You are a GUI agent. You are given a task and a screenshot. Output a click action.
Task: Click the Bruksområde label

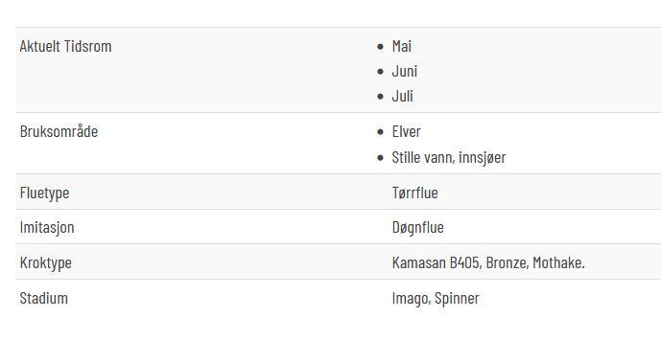[59, 131]
